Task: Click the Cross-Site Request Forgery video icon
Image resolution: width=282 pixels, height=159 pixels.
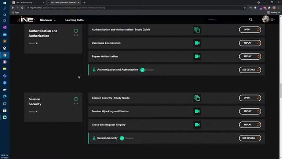Action: click(x=197, y=125)
